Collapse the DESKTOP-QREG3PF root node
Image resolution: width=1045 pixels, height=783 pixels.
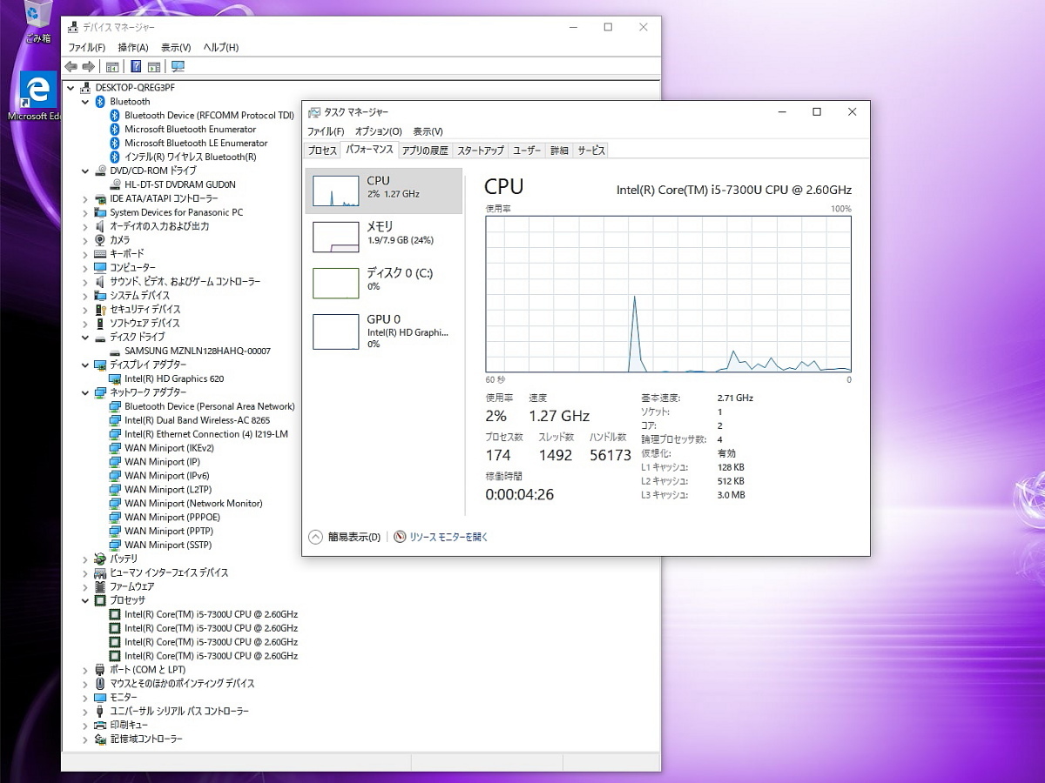[x=71, y=88]
